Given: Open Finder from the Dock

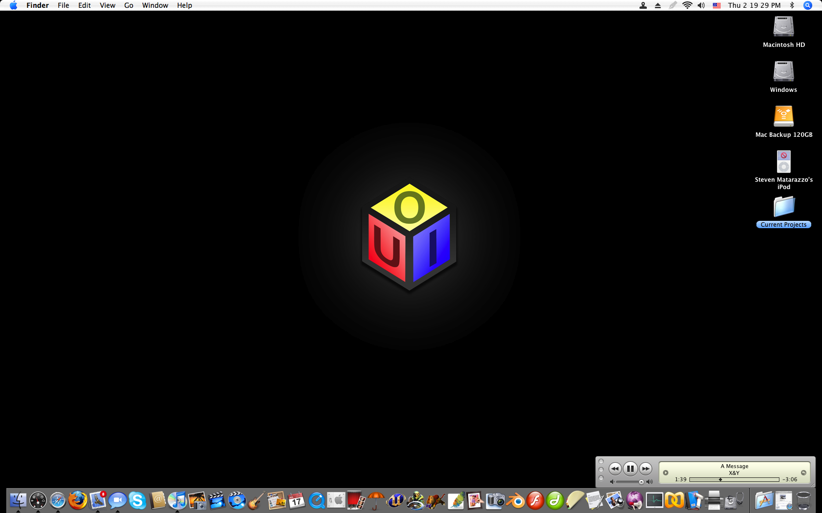Looking at the screenshot, I should tap(18, 500).
